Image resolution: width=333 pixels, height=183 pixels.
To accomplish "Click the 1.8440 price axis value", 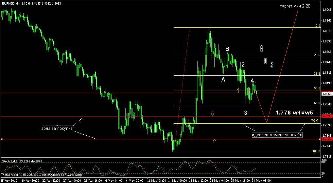I will (327, 62).
